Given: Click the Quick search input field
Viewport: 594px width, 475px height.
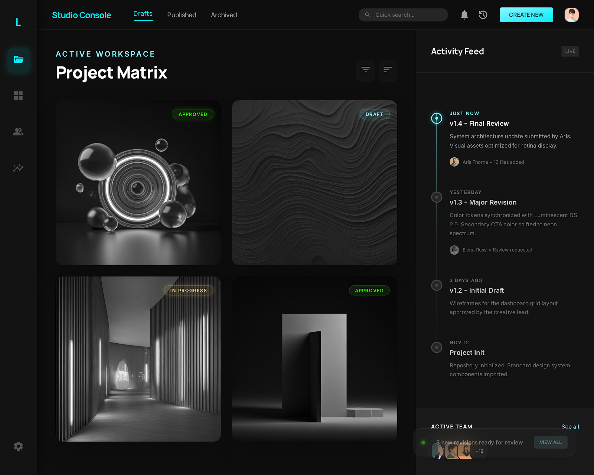Looking at the screenshot, I should pyautogui.click(x=403, y=15).
